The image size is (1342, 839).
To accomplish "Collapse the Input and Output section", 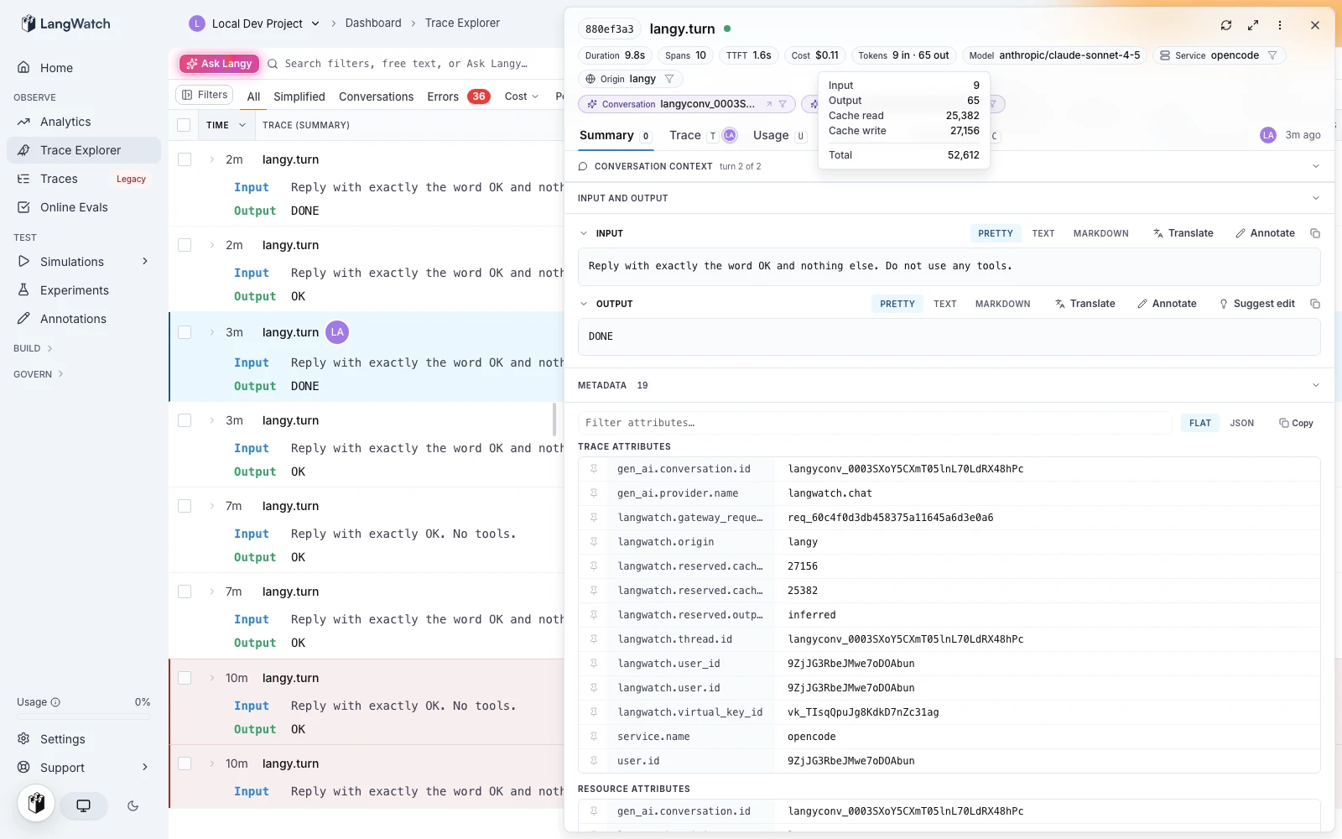I will (1315, 198).
